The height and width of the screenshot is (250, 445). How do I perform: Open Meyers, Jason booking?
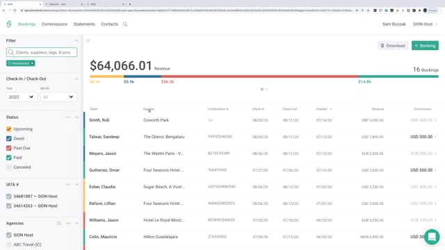[x=102, y=153]
